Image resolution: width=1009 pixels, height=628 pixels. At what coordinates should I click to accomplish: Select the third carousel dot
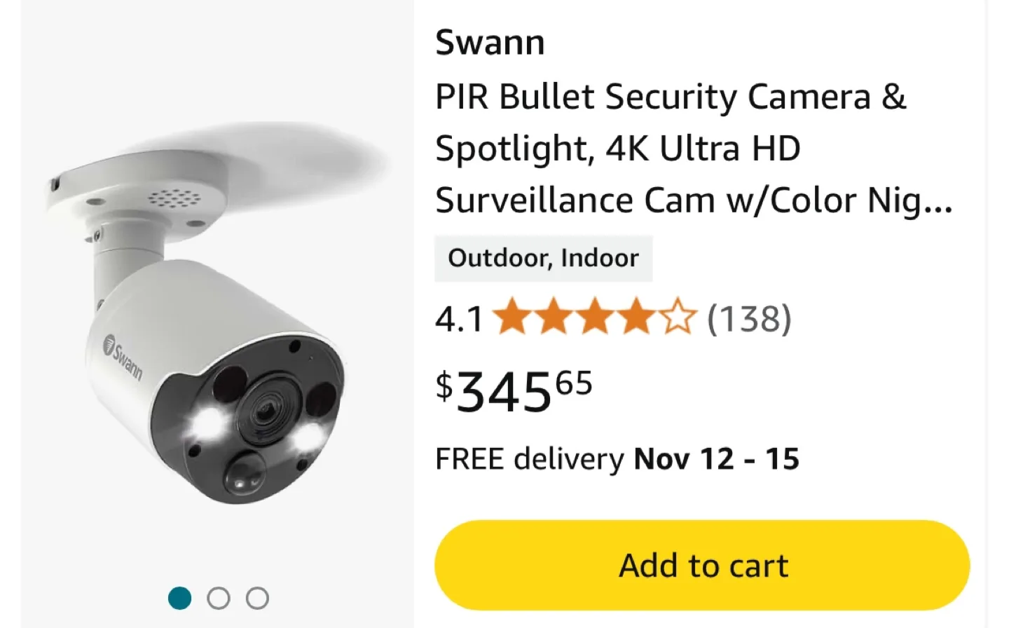tap(258, 599)
